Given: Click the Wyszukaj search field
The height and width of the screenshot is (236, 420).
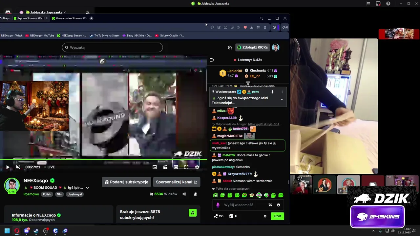Looking at the screenshot, I should click(112, 48).
